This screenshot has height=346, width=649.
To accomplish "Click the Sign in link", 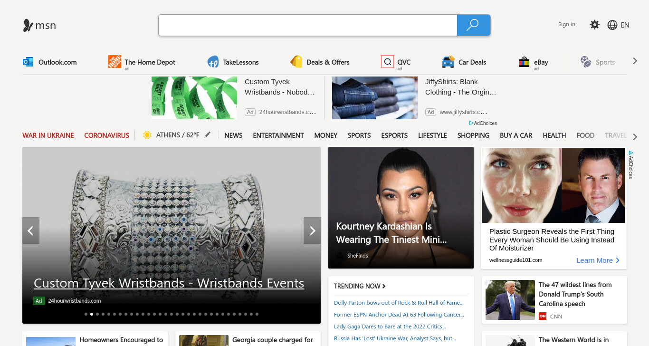I will (567, 24).
